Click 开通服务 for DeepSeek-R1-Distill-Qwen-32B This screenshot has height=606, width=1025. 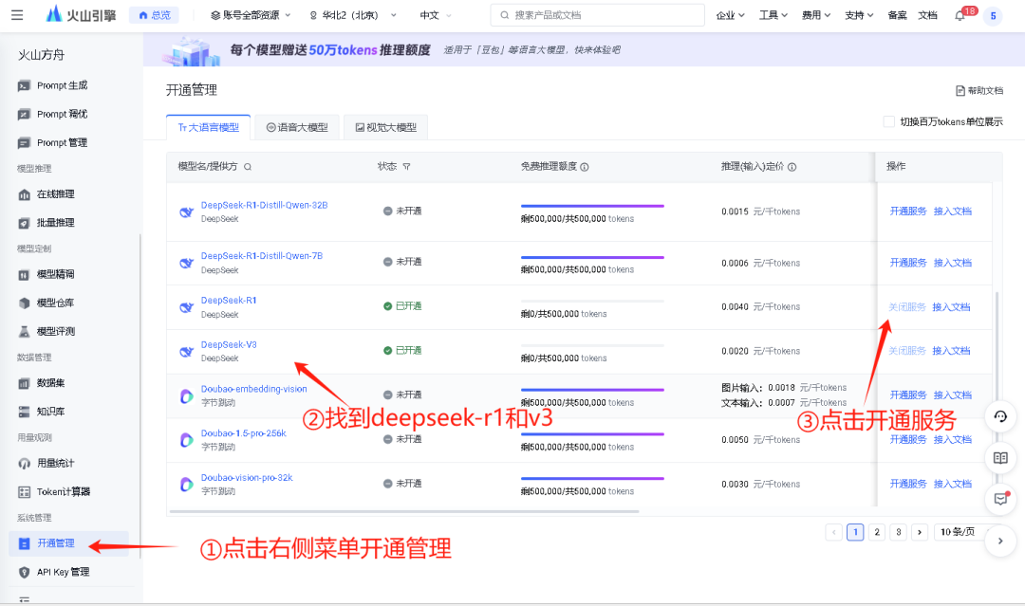[x=908, y=211]
